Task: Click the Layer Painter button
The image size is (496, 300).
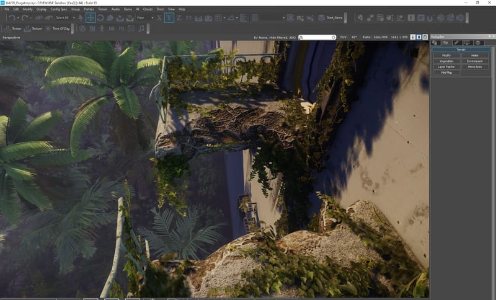Action: [446, 67]
